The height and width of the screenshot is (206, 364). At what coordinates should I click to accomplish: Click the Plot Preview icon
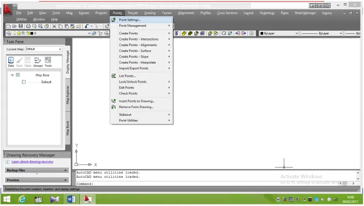click(x=34, y=26)
